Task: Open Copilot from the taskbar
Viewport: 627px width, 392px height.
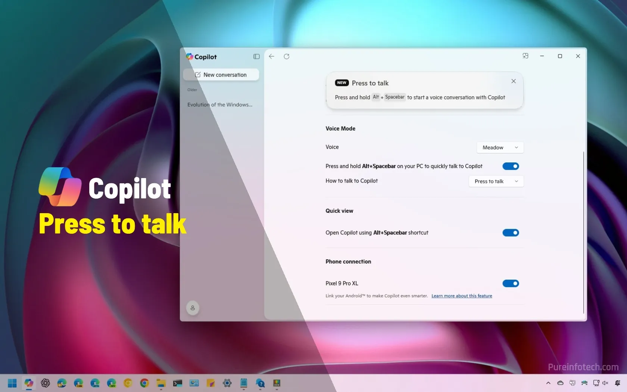Action: [29, 383]
